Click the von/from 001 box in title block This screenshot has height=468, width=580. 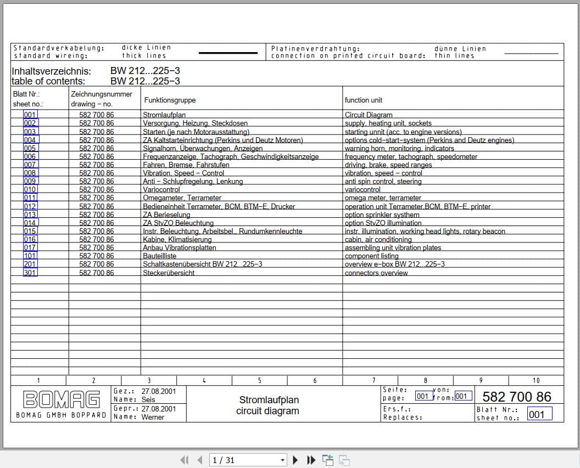pos(463,396)
